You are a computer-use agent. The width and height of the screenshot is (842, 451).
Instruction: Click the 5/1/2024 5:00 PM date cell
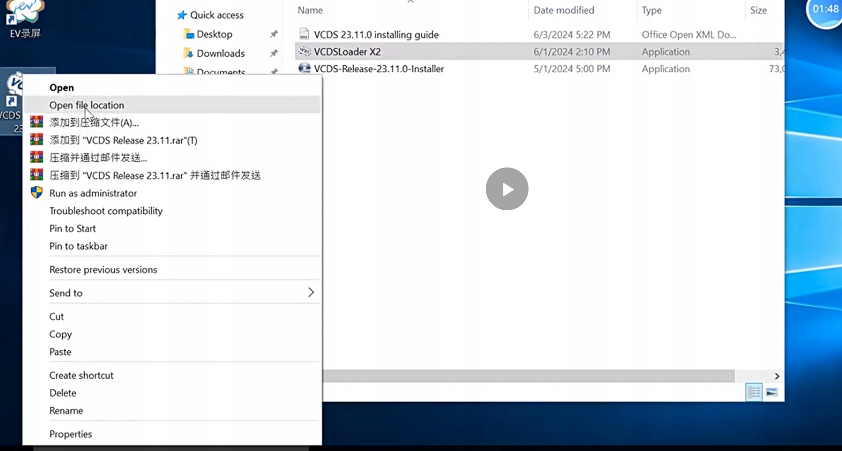571,69
